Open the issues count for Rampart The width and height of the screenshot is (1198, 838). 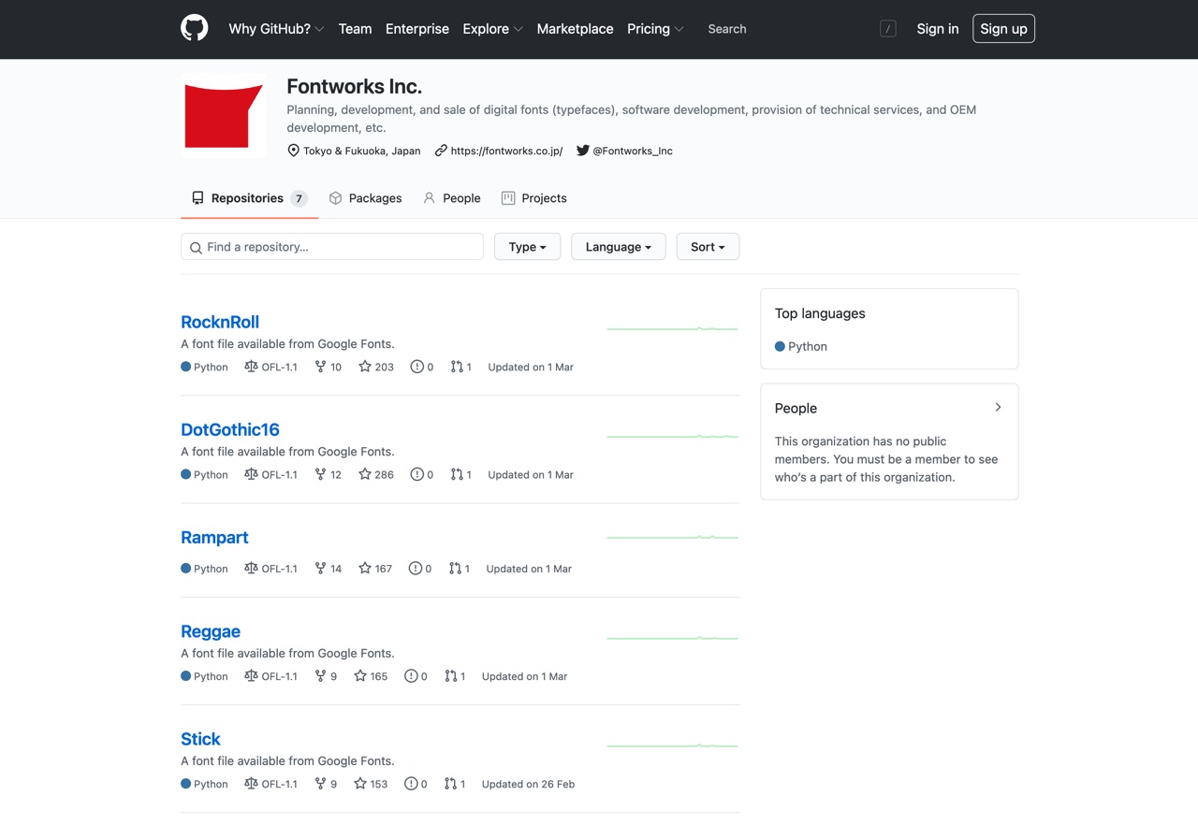pos(420,568)
